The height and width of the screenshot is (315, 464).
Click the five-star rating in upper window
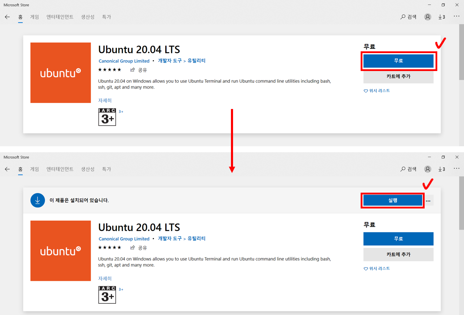[110, 70]
